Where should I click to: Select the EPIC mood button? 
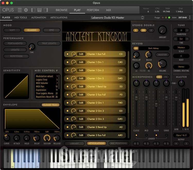(x=52, y=30)
